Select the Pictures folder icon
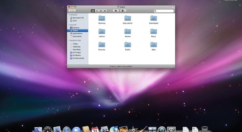Viewport: 242px width, 132px height. (x=102, y=45)
